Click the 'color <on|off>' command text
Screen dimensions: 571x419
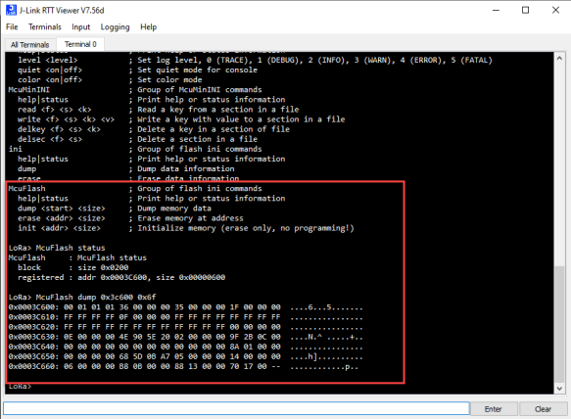(x=50, y=79)
